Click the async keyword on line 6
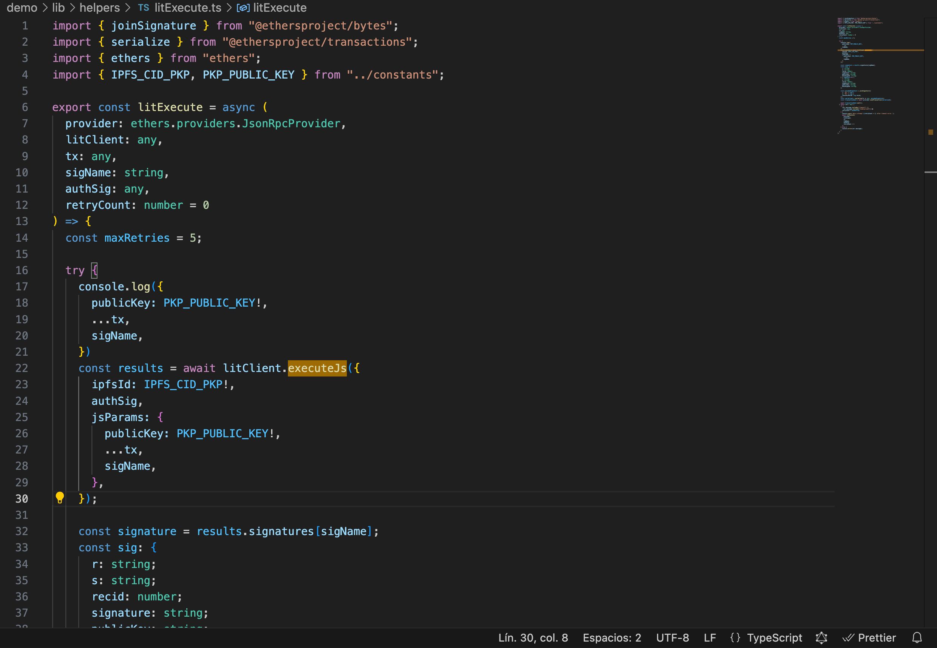Viewport: 937px width, 648px height. point(238,107)
